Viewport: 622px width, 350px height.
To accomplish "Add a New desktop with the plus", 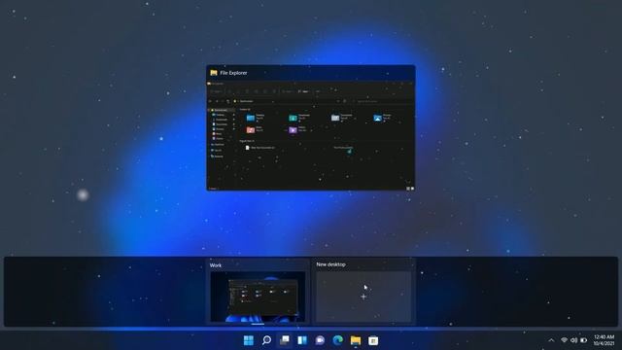I will pyautogui.click(x=363, y=297).
